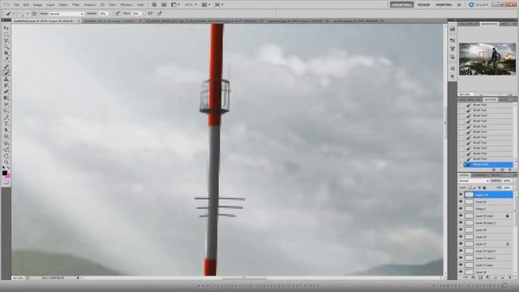Open the Flow slider arrow in the options bar
The image size is (519, 292).
tap(144, 14)
